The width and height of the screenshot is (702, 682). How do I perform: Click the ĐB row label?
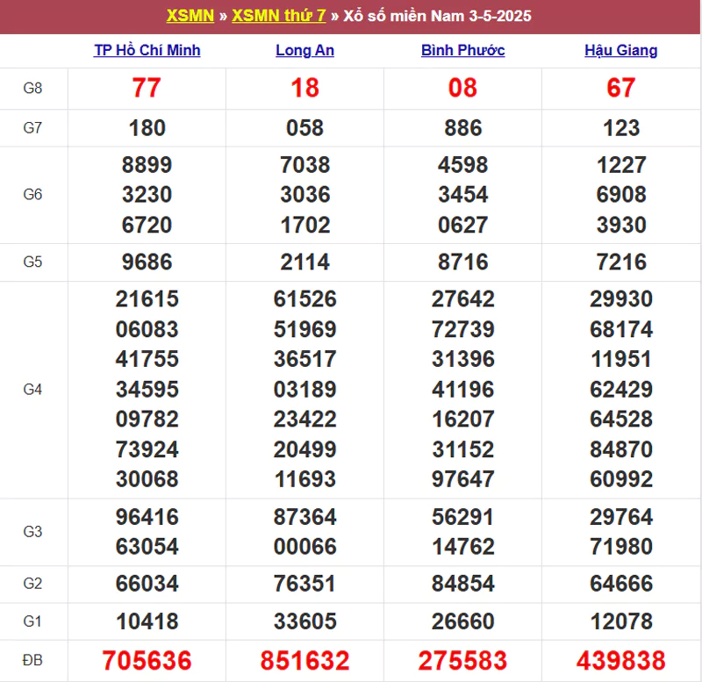[x=32, y=660]
